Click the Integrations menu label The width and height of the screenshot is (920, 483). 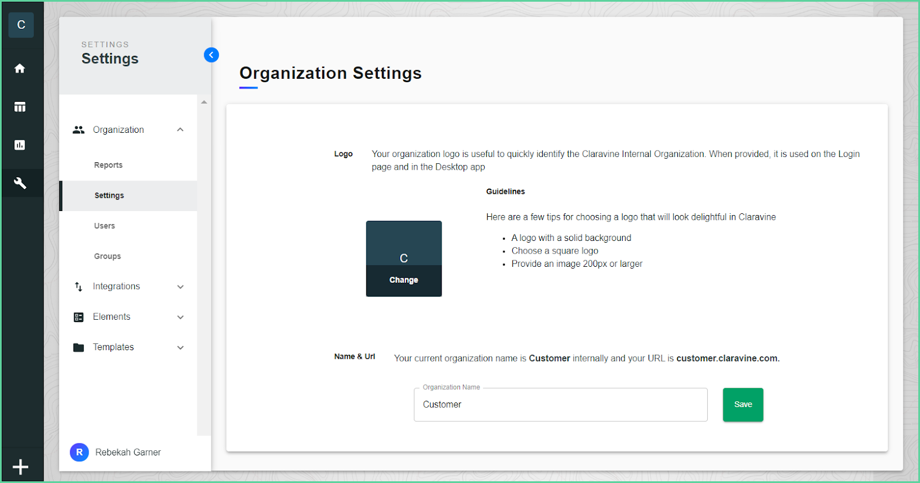click(x=117, y=286)
